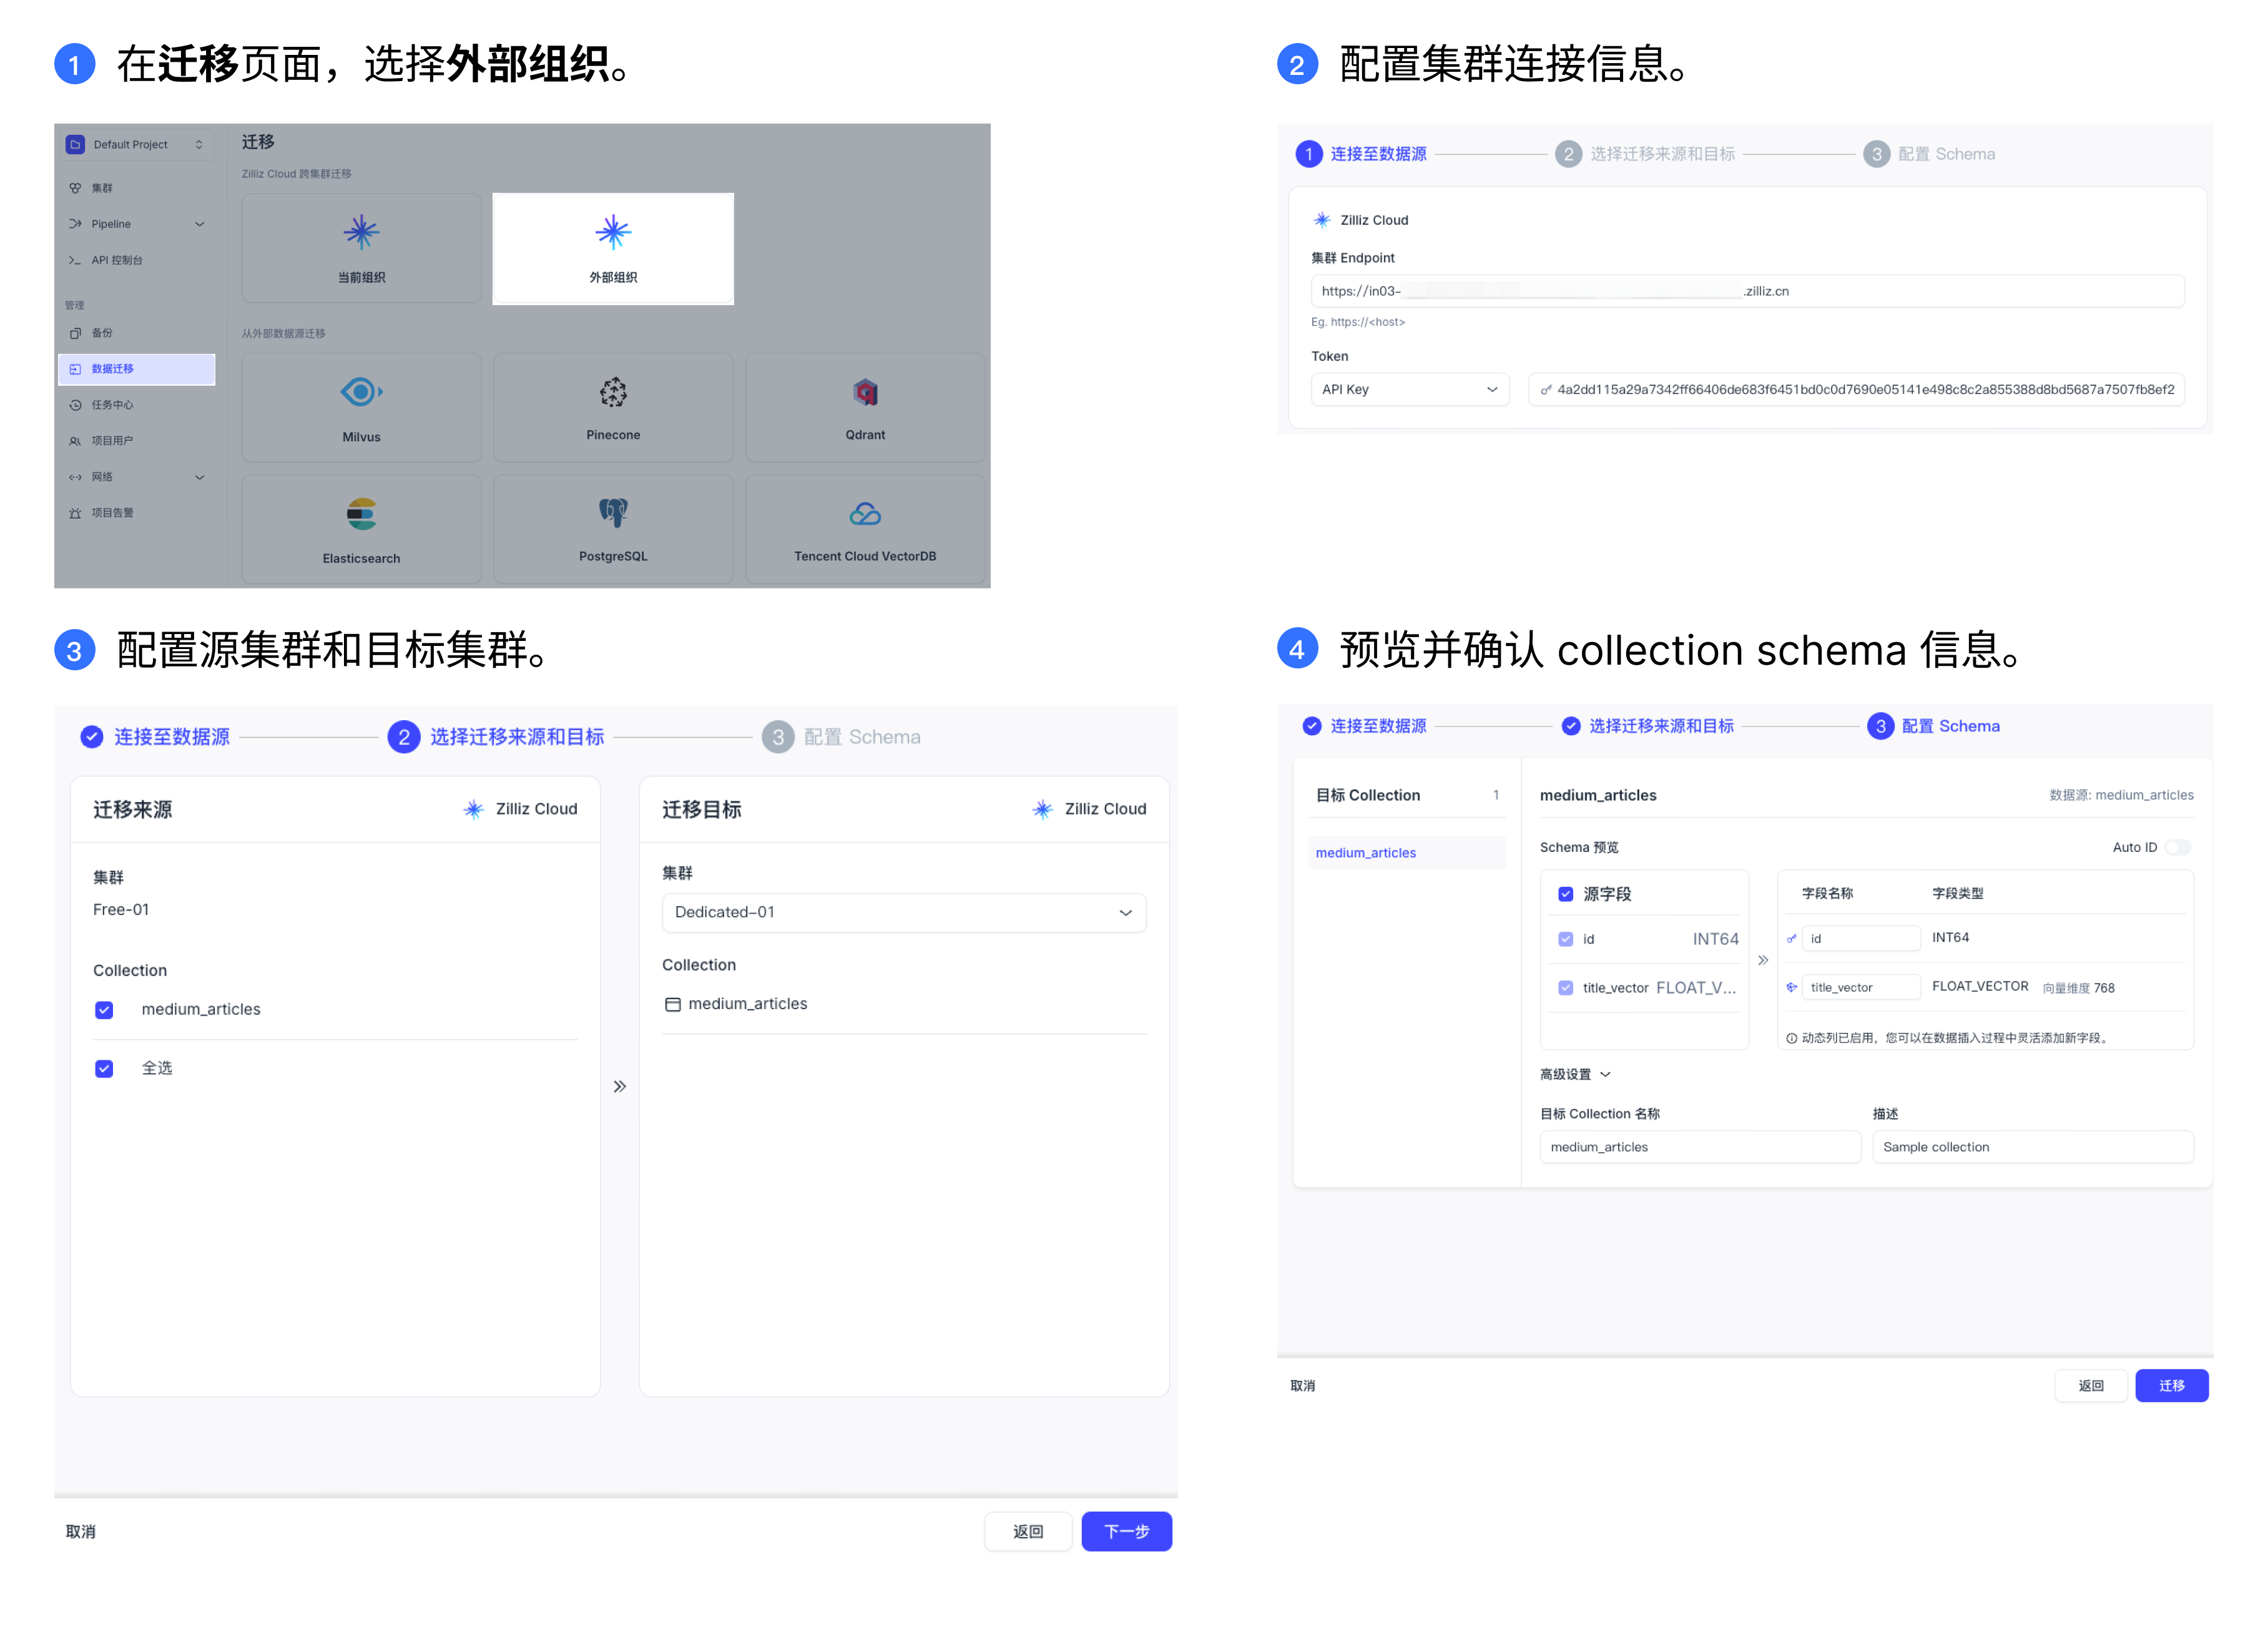Click 目标 Collection 名称 input field

point(1700,1148)
